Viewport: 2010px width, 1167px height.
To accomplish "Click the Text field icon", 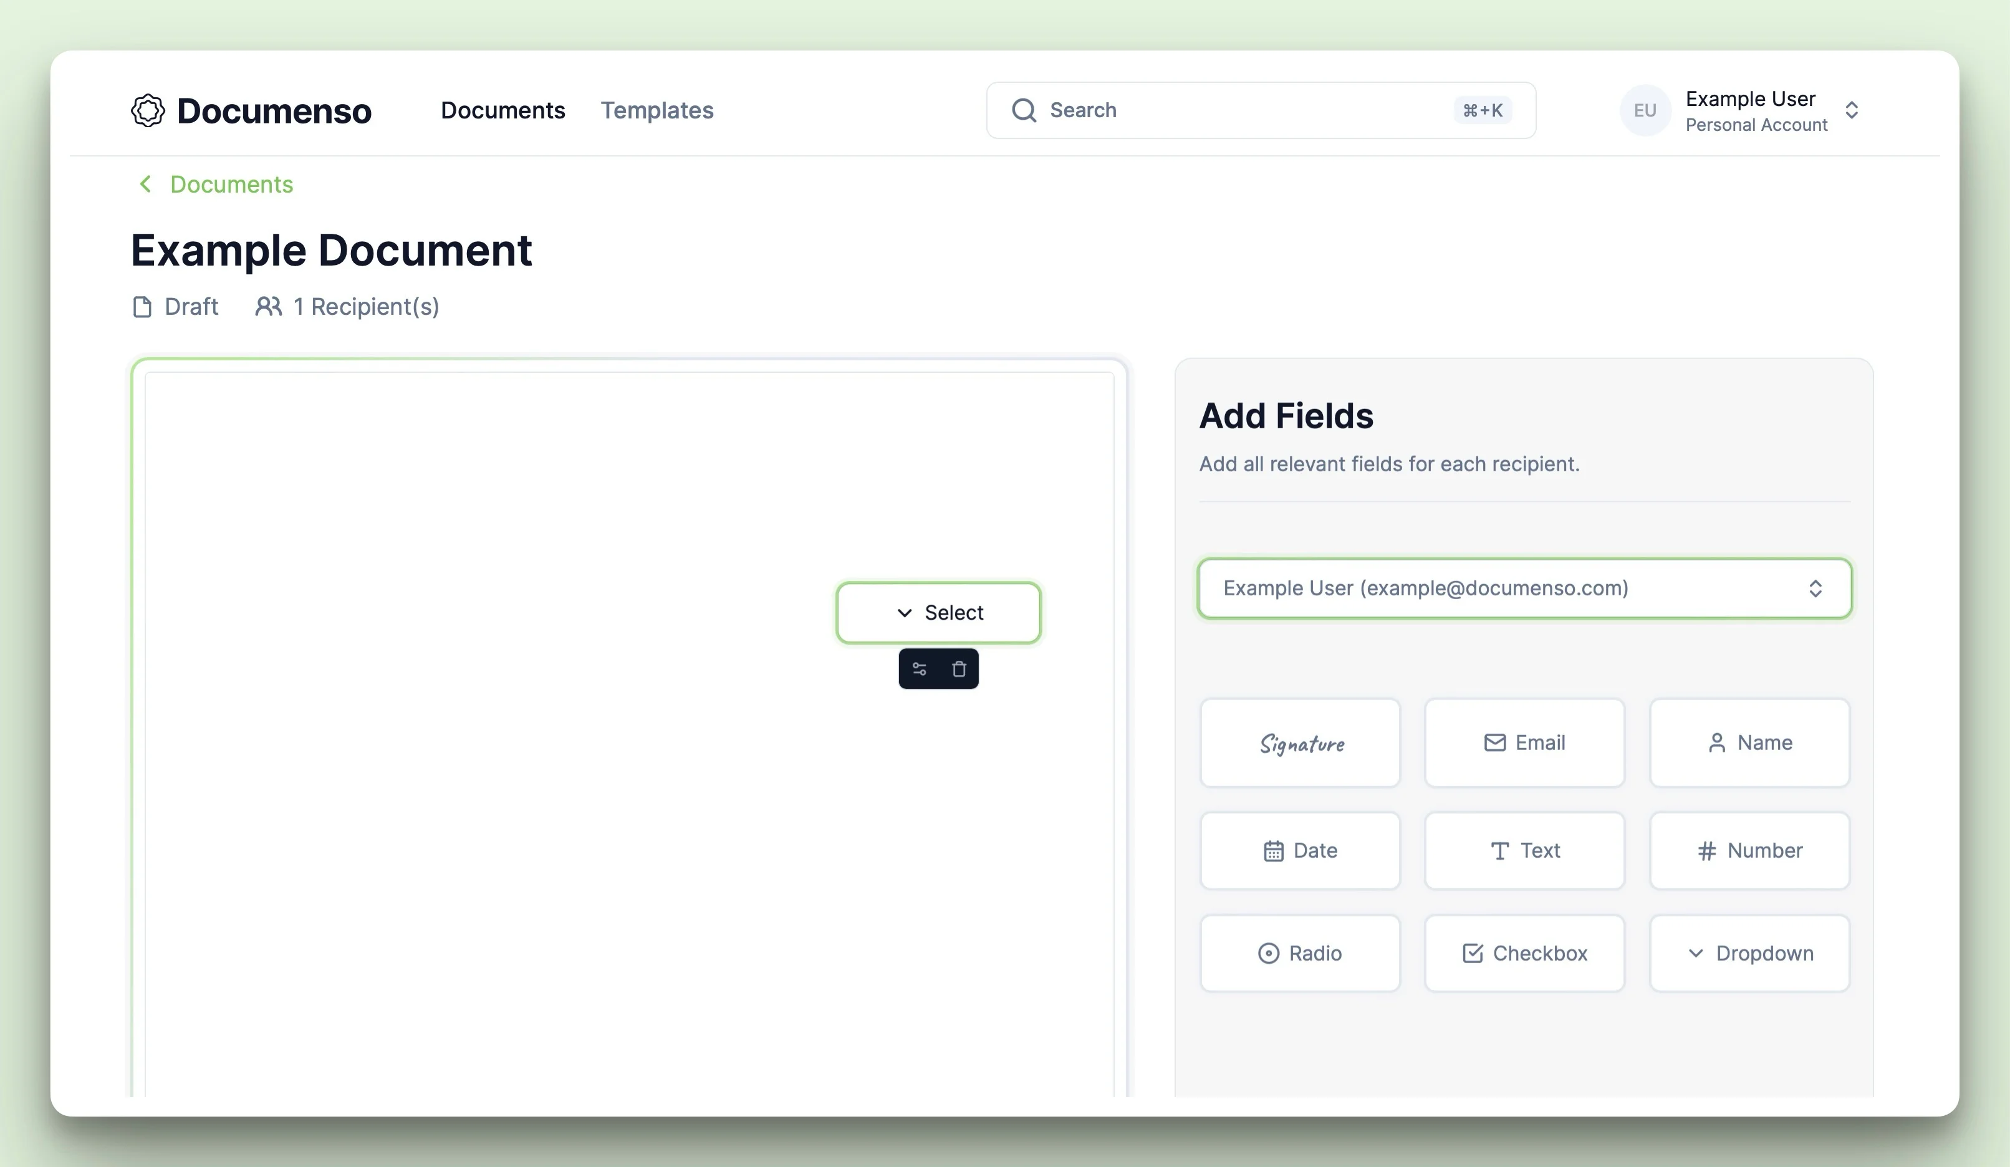I will point(1525,850).
